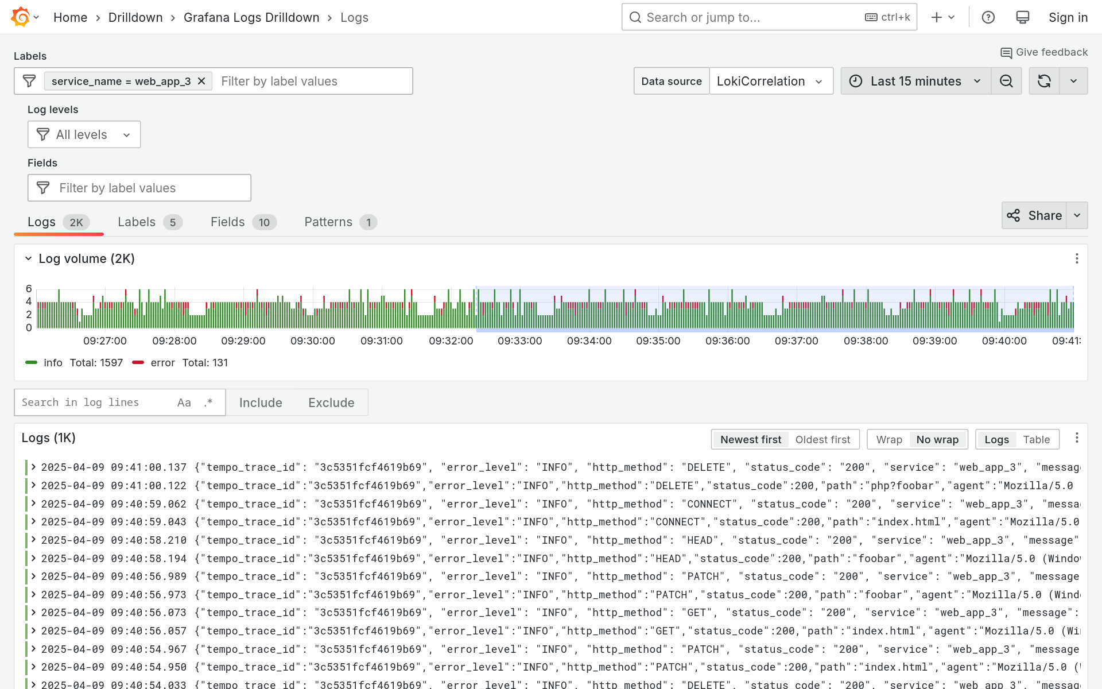Click Sign in
This screenshot has width=1102, height=689.
pyautogui.click(x=1068, y=17)
